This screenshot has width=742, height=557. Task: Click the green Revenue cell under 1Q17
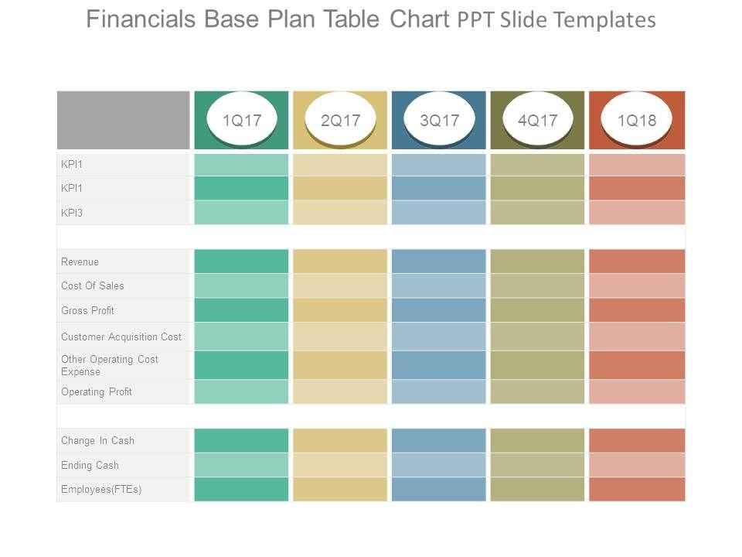[x=242, y=261]
